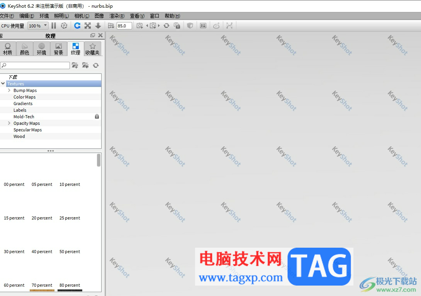421x296 pixels.
Task: Expand the Opacity Maps folder
Action: click(9, 123)
